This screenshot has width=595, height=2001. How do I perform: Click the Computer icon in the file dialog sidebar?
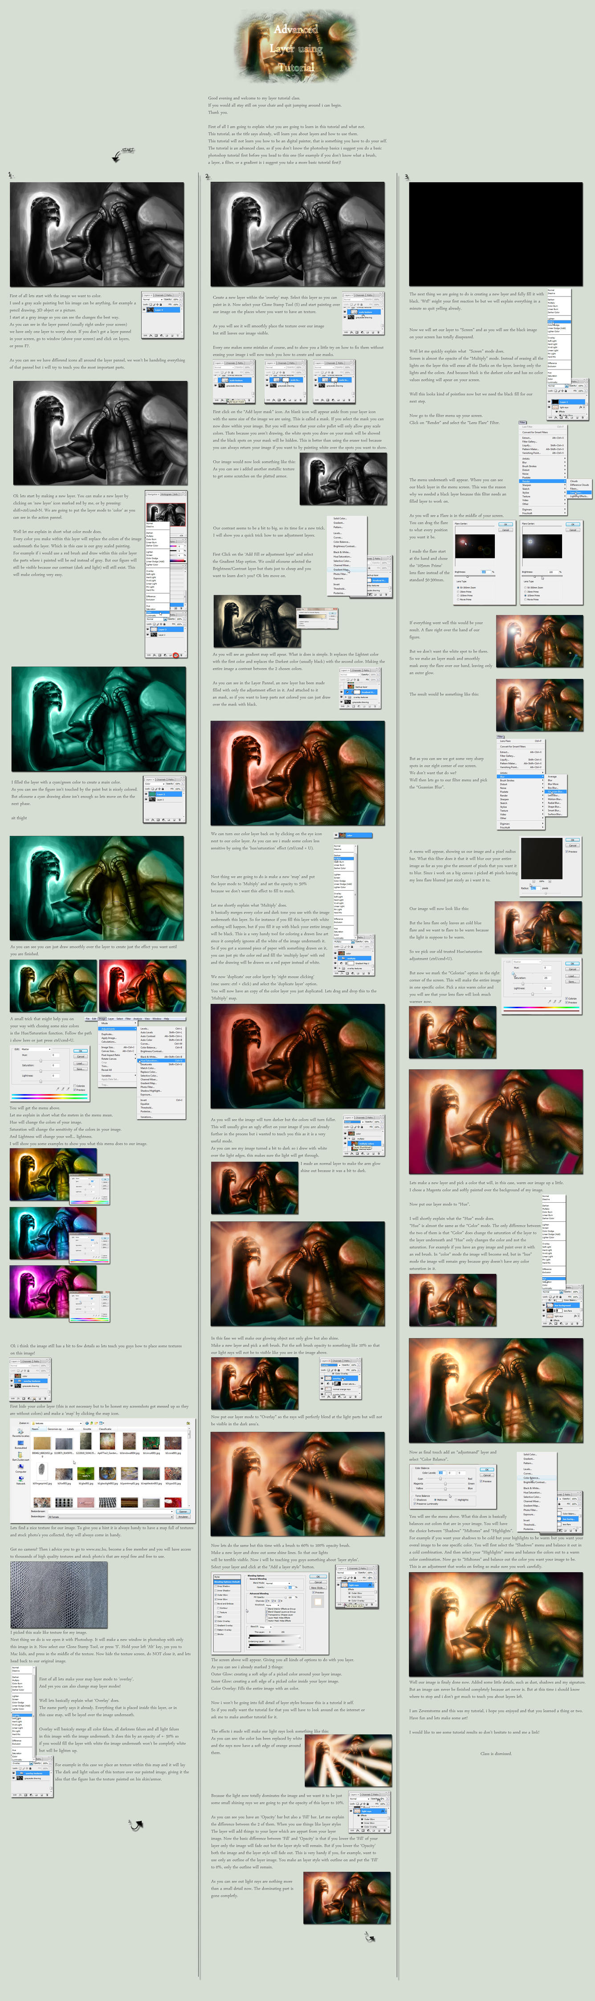pyautogui.click(x=20, y=1469)
